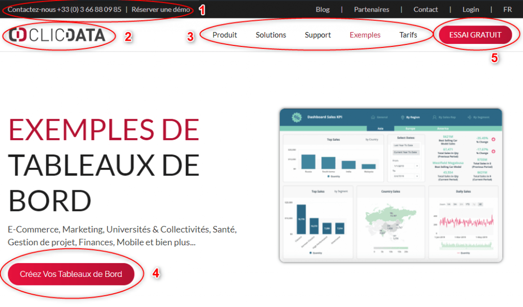Viewport: 523px width, 307px height.
Task: Open the FR language selector
Action: (507, 9)
